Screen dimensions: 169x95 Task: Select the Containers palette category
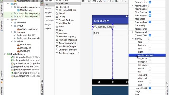[49, 21]
